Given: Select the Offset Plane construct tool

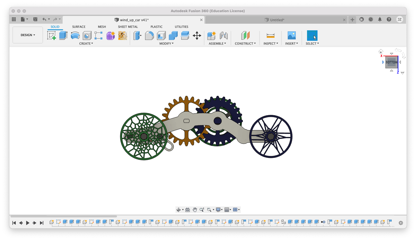Looking at the screenshot, I should click(x=245, y=36).
